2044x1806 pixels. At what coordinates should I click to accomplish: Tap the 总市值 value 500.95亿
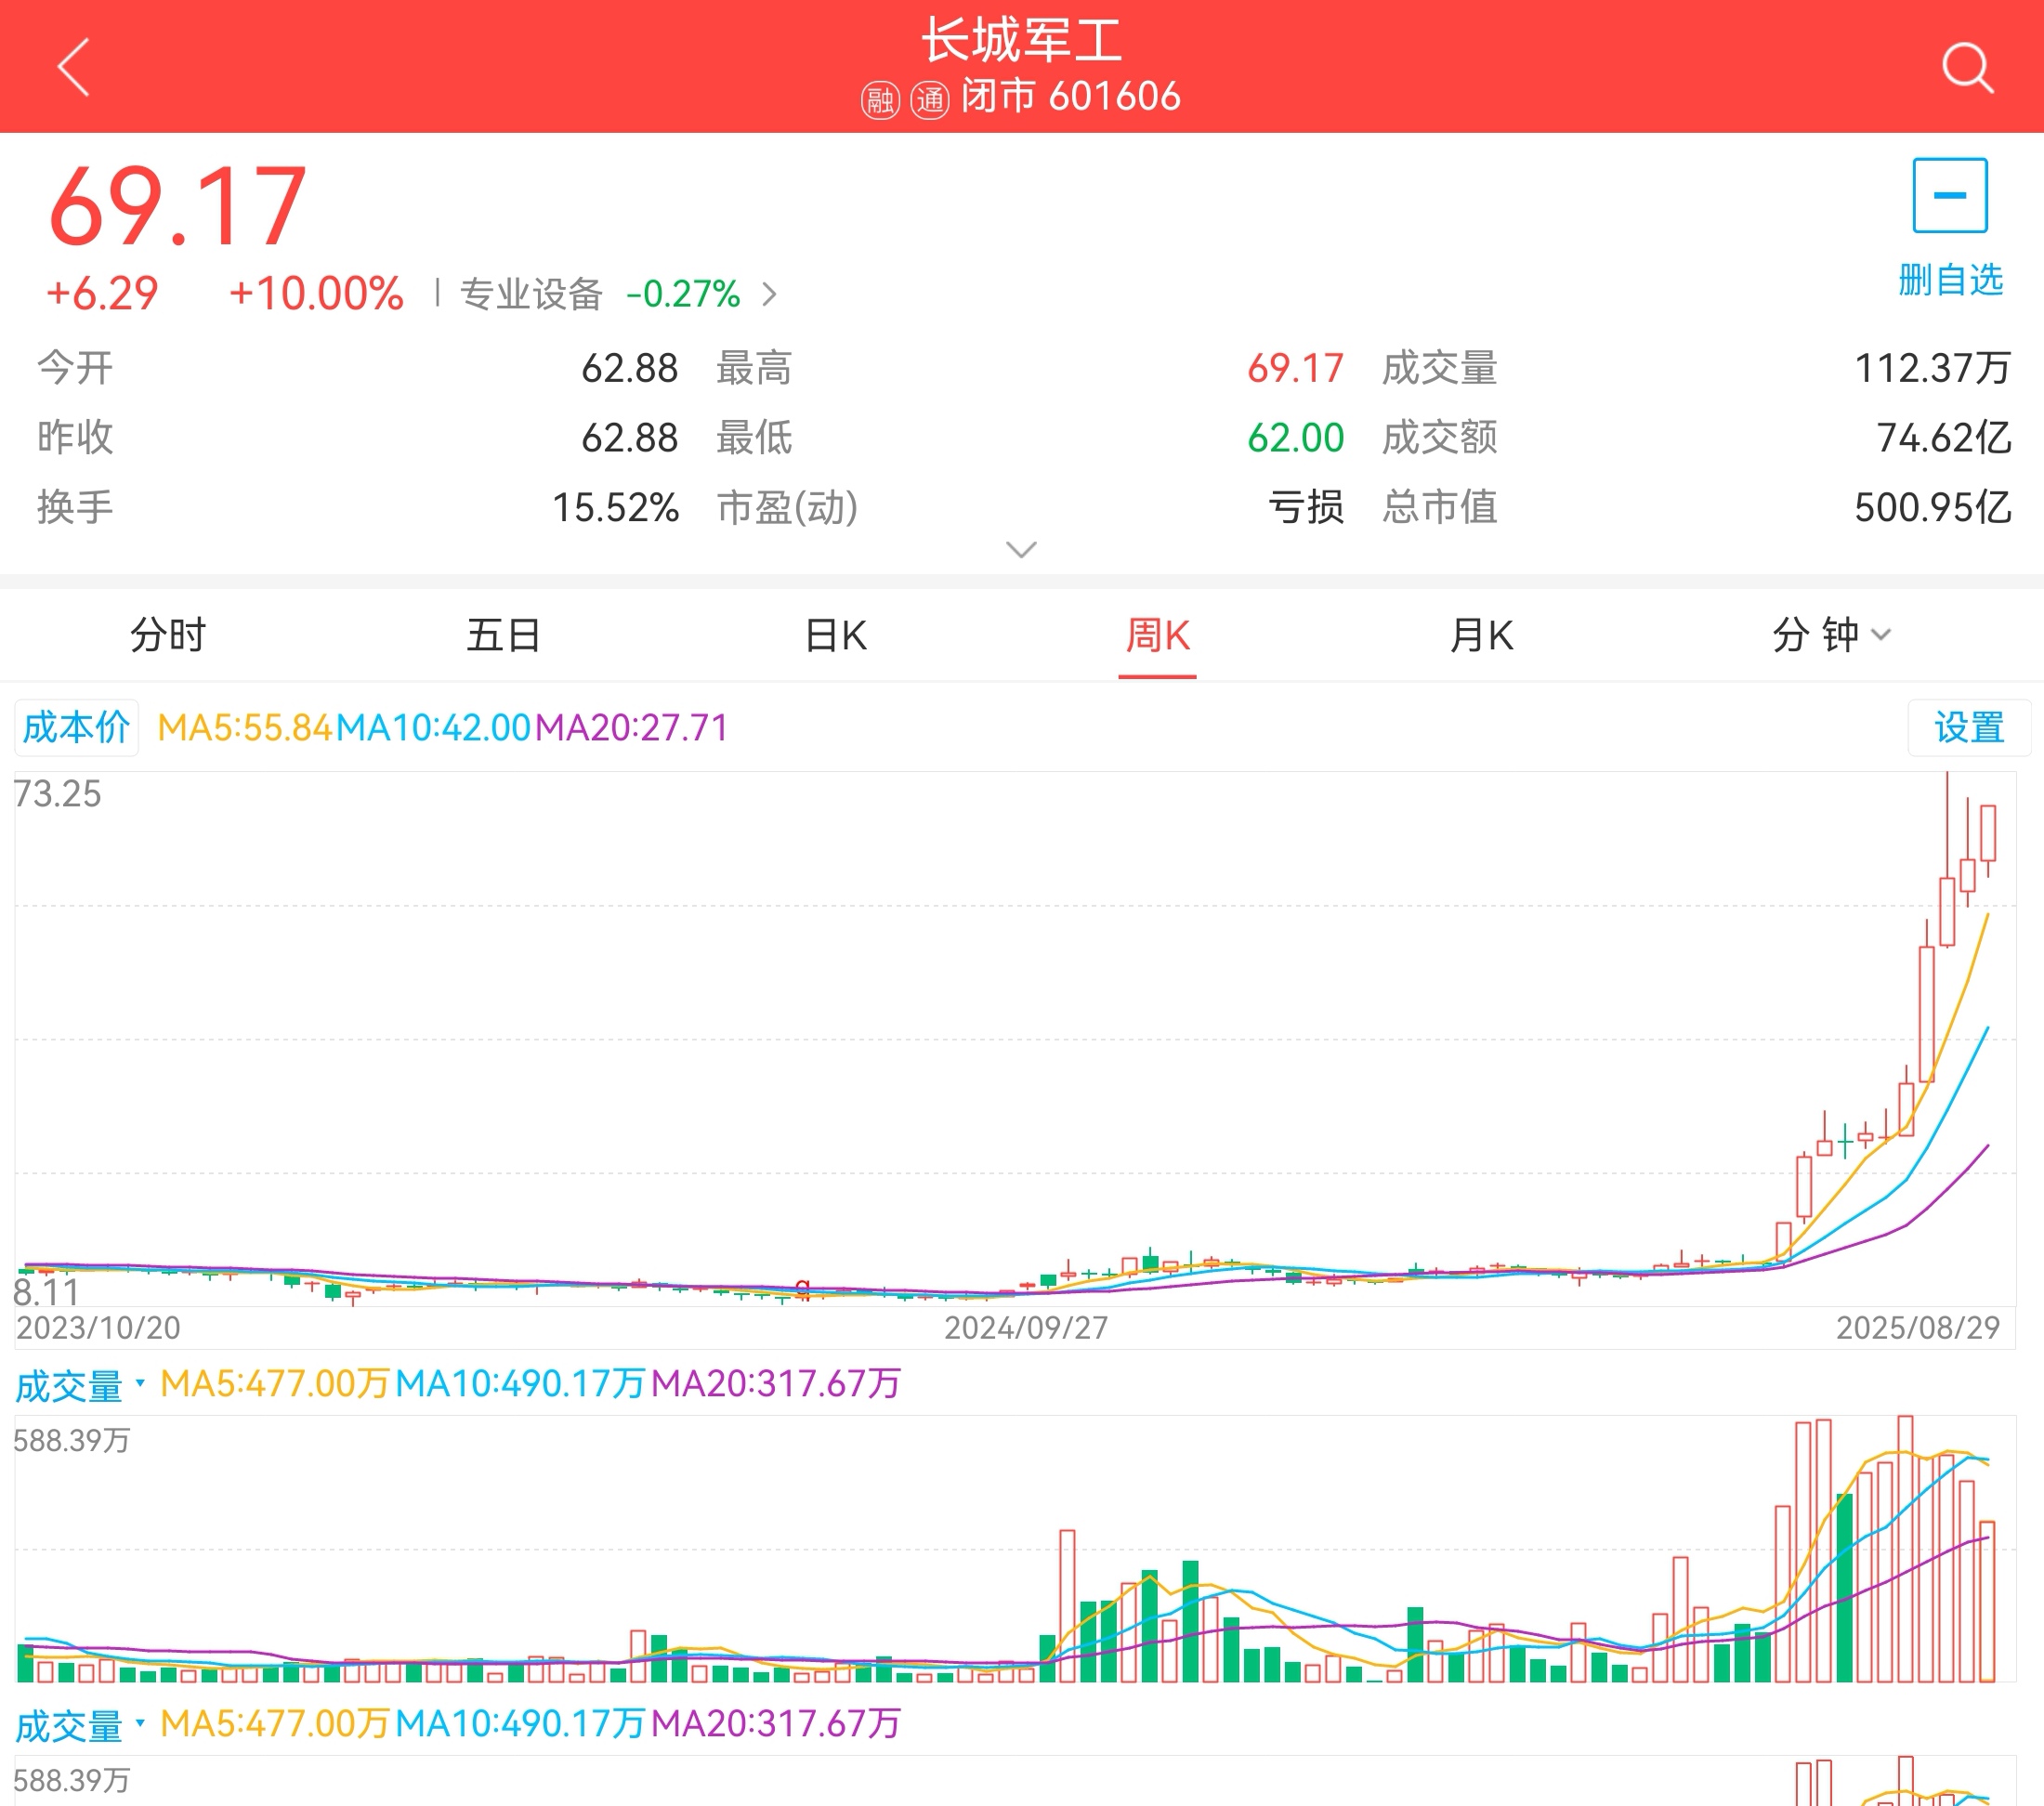1932,507
